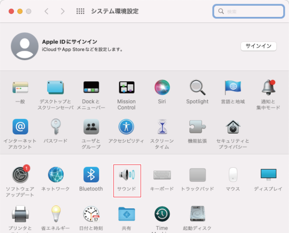Go back with the left chevron

[46, 11]
